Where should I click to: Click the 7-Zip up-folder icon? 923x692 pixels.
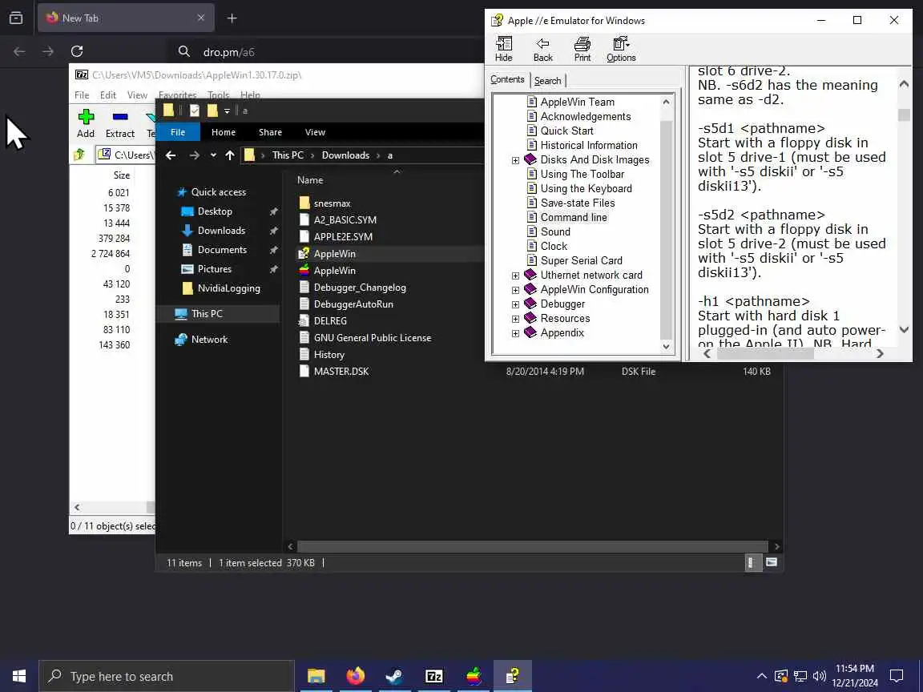[79, 155]
